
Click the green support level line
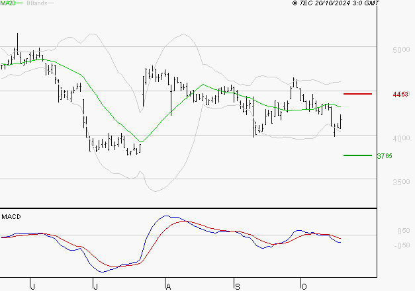click(357, 155)
